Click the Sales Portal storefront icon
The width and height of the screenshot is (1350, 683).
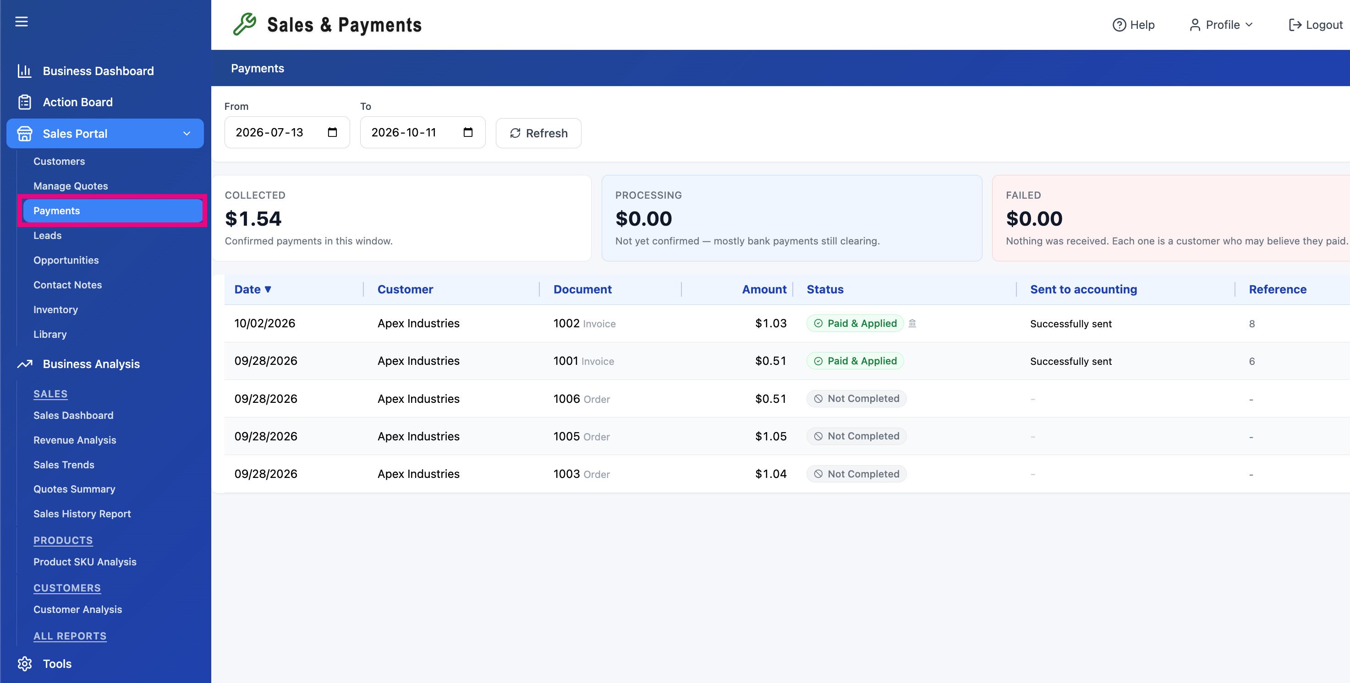click(x=25, y=134)
